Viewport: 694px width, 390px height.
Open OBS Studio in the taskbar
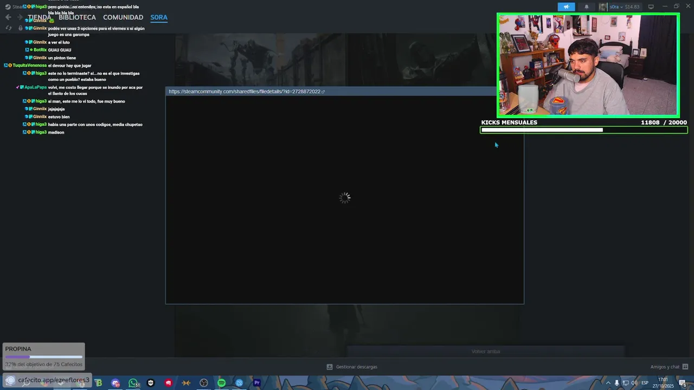[204, 383]
